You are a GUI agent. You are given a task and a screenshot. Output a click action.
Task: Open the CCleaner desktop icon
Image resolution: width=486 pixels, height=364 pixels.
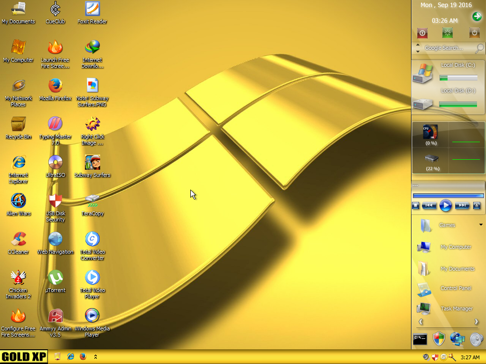(19, 239)
